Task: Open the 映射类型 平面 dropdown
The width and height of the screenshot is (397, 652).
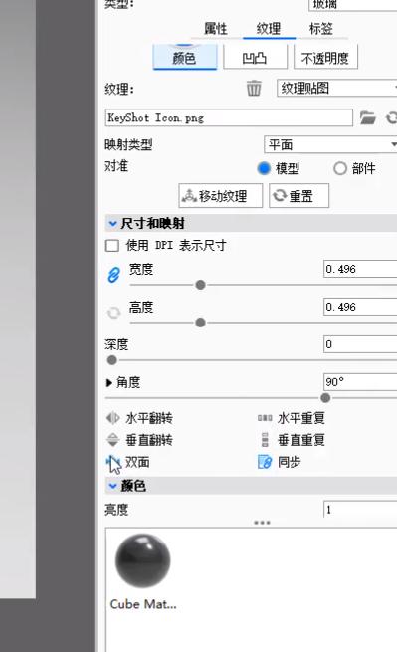Action: pyautogui.click(x=330, y=145)
